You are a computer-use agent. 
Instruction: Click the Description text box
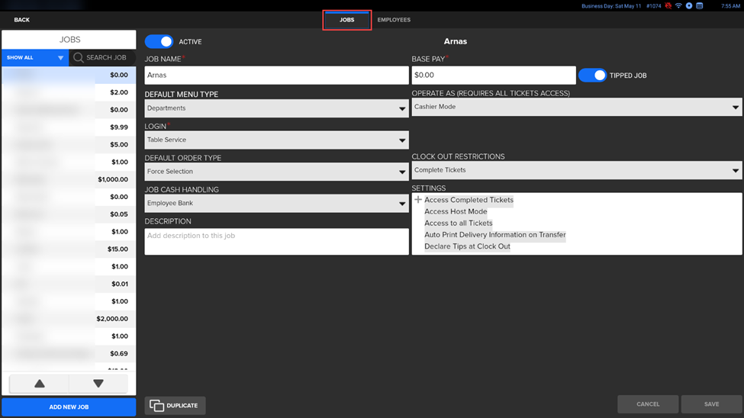coord(276,242)
